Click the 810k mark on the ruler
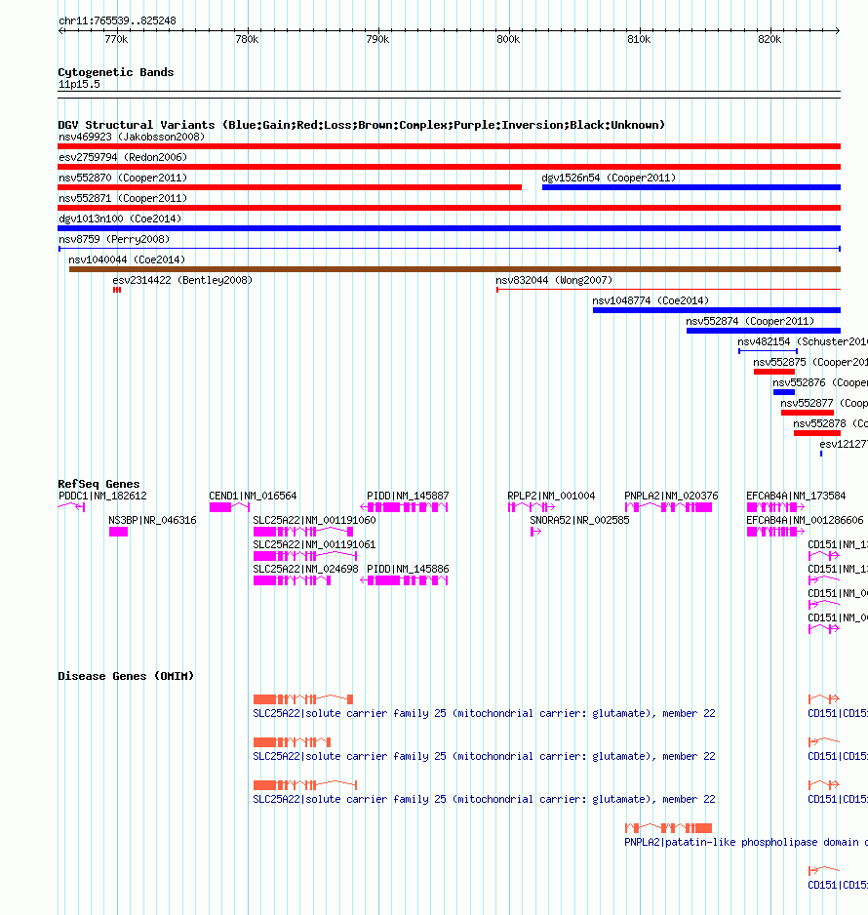The width and height of the screenshot is (868, 915). click(639, 39)
